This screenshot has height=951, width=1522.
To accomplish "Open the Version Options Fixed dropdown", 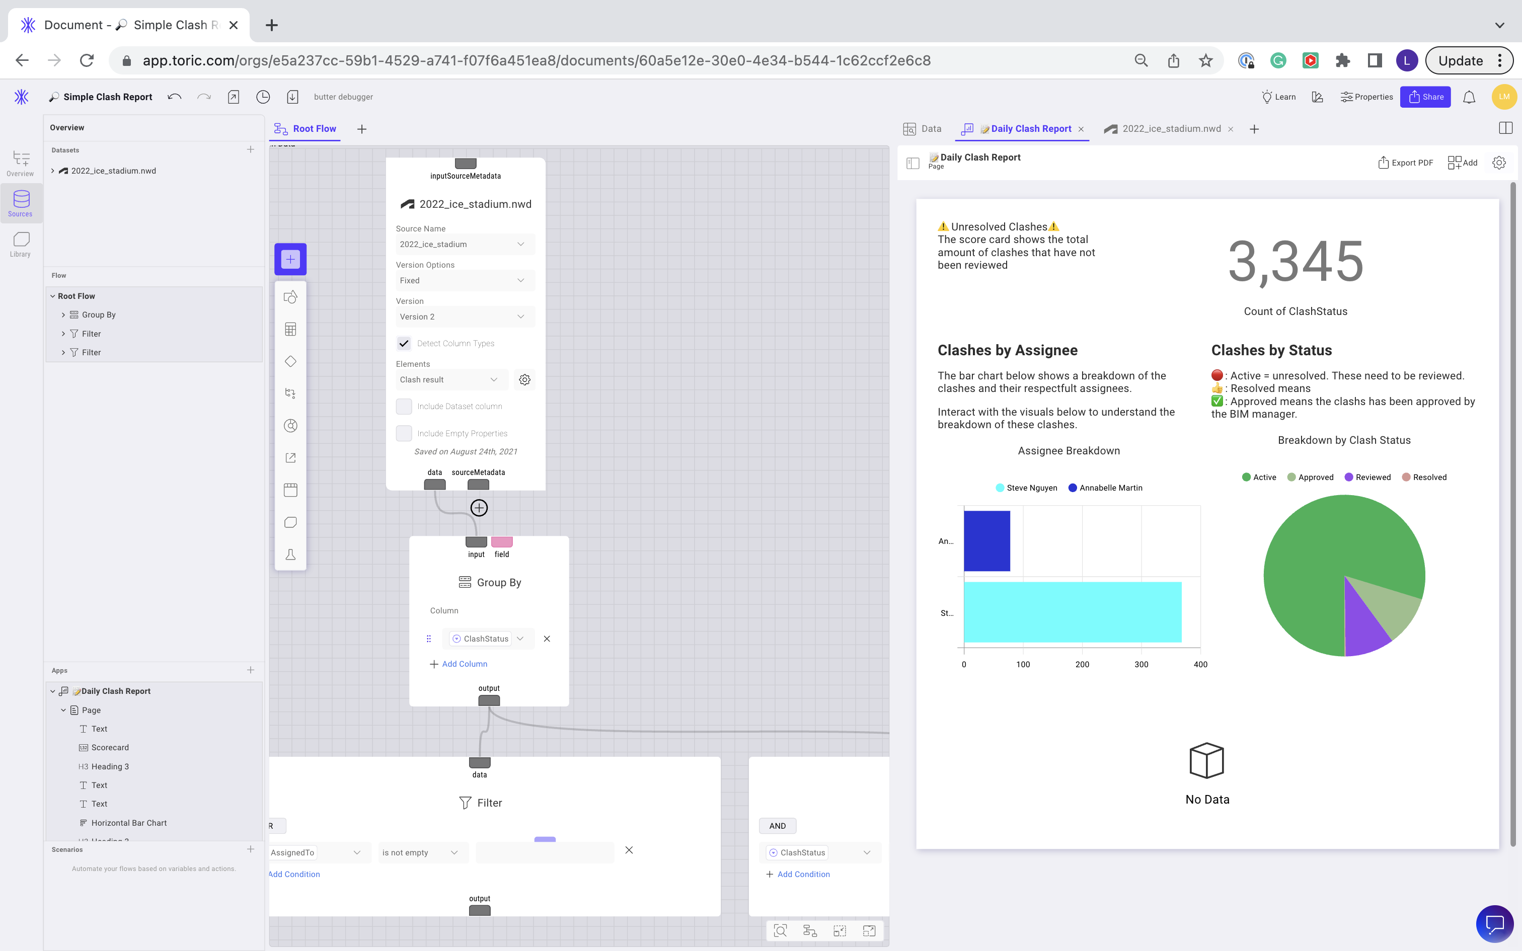I will click(464, 280).
